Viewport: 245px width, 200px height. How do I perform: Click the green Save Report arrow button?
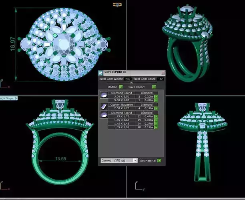[154, 87]
